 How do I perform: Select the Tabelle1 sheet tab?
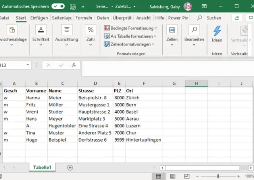tap(42, 167)
